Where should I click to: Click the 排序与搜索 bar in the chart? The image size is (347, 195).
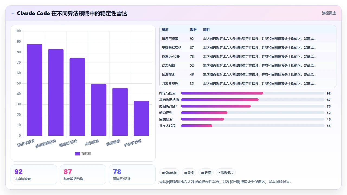34,90
